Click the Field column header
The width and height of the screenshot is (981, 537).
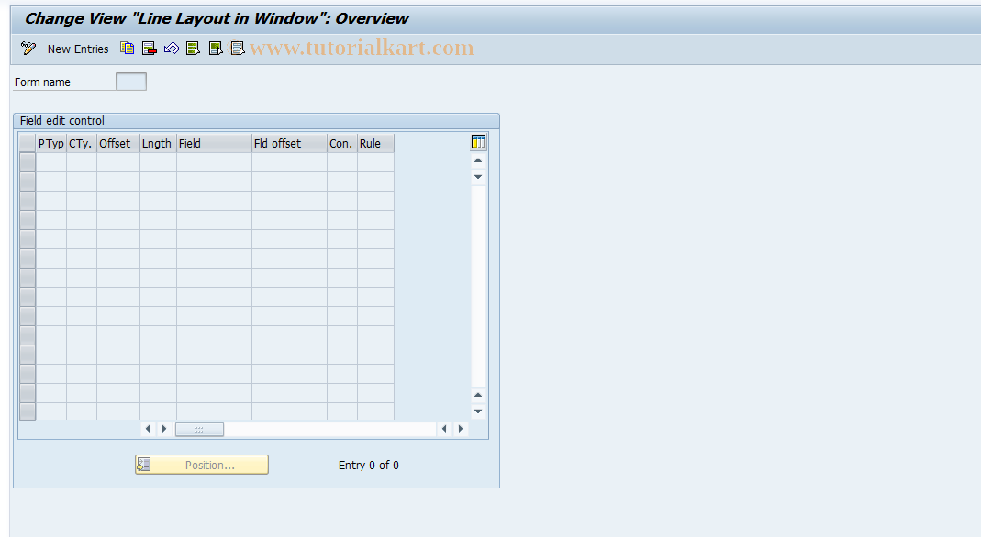tap(214, 144)
